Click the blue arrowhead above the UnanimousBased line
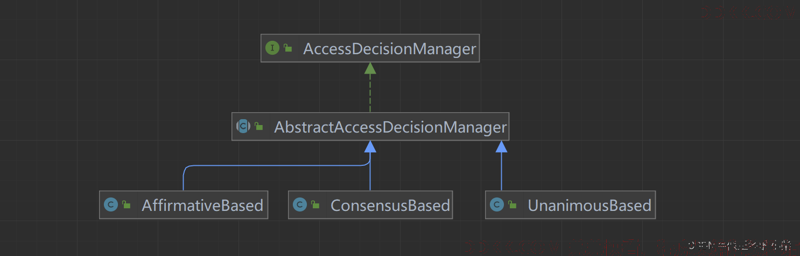 [x=501, y=147]
